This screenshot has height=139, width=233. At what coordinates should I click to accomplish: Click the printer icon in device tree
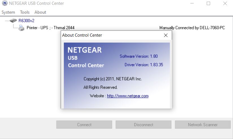[x=21, y=28]
